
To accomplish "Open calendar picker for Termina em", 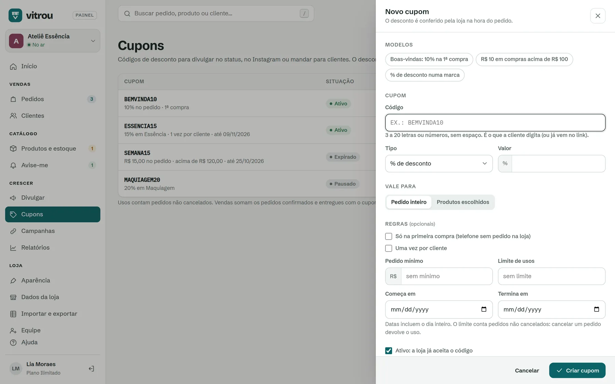I will [x=597, y=309].
